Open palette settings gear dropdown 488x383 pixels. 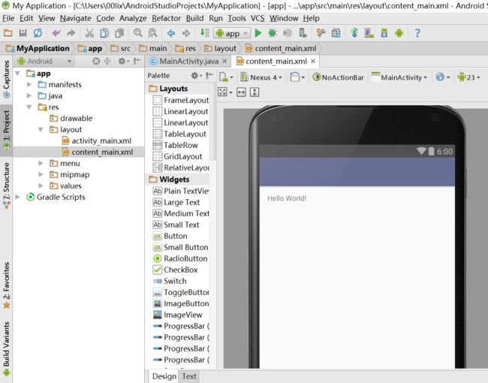(x=197, y=75)
